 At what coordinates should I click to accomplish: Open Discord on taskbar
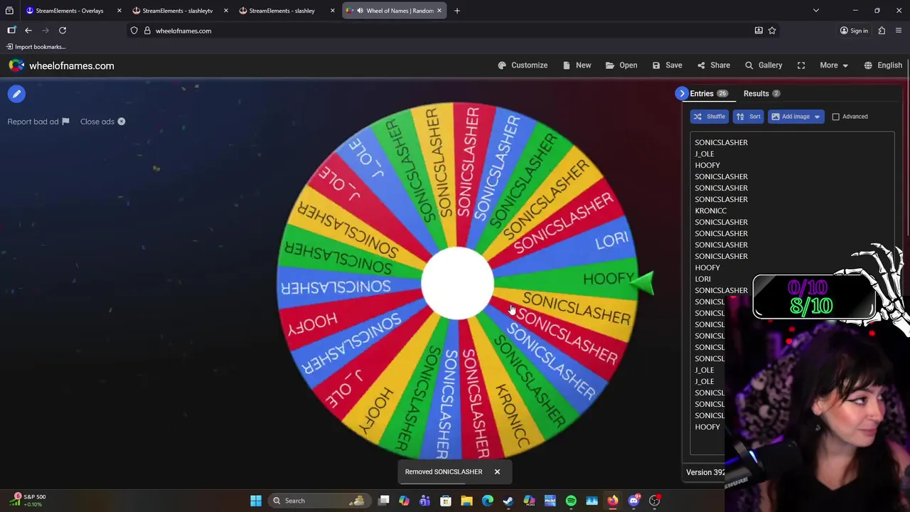pyautogui.click(x=633, y=501)
